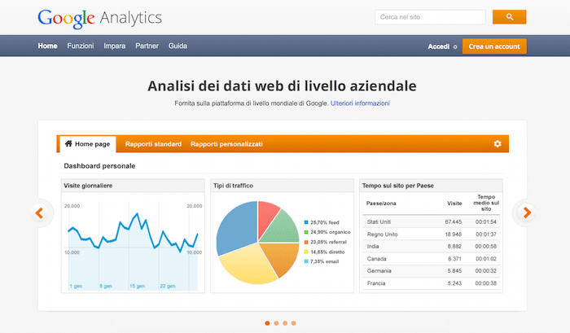Click the Tipi di traffico widget title
The image size is (570, 333).
[233, 186]
